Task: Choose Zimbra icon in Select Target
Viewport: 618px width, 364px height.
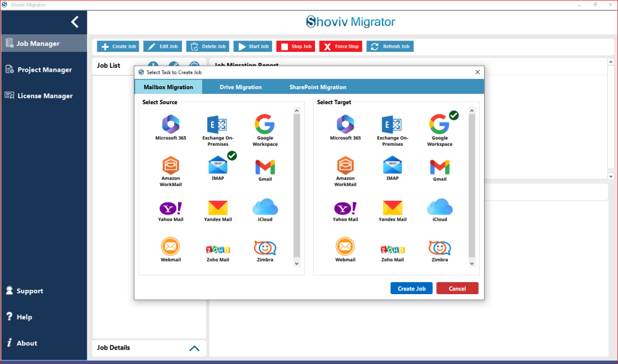Action: coord(439,251)
